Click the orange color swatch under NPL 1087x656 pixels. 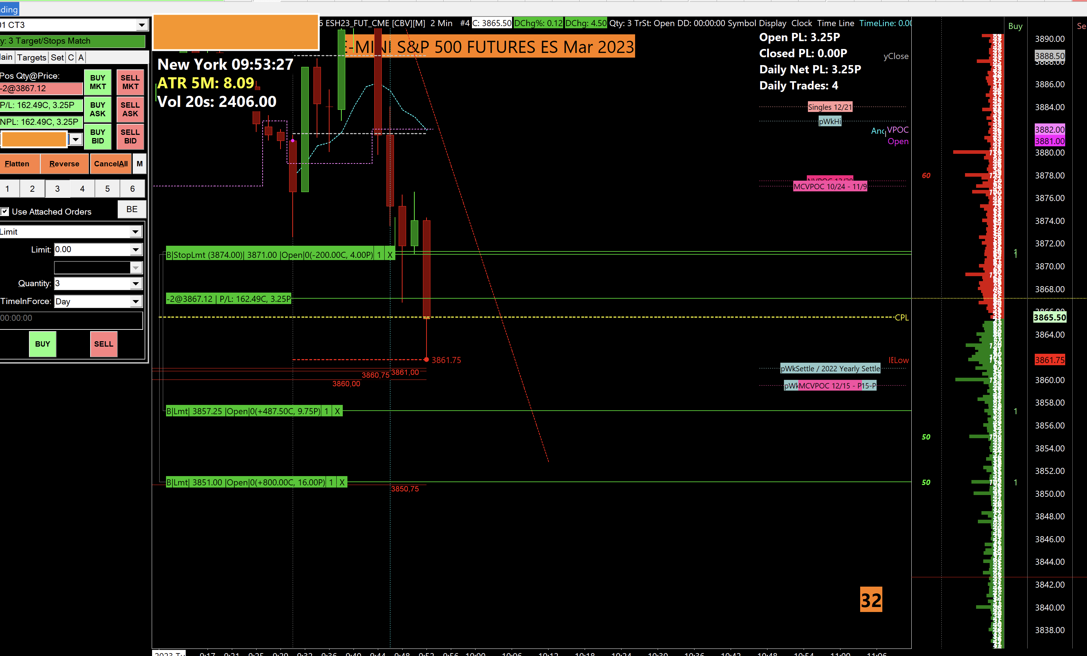pos(34,139)
